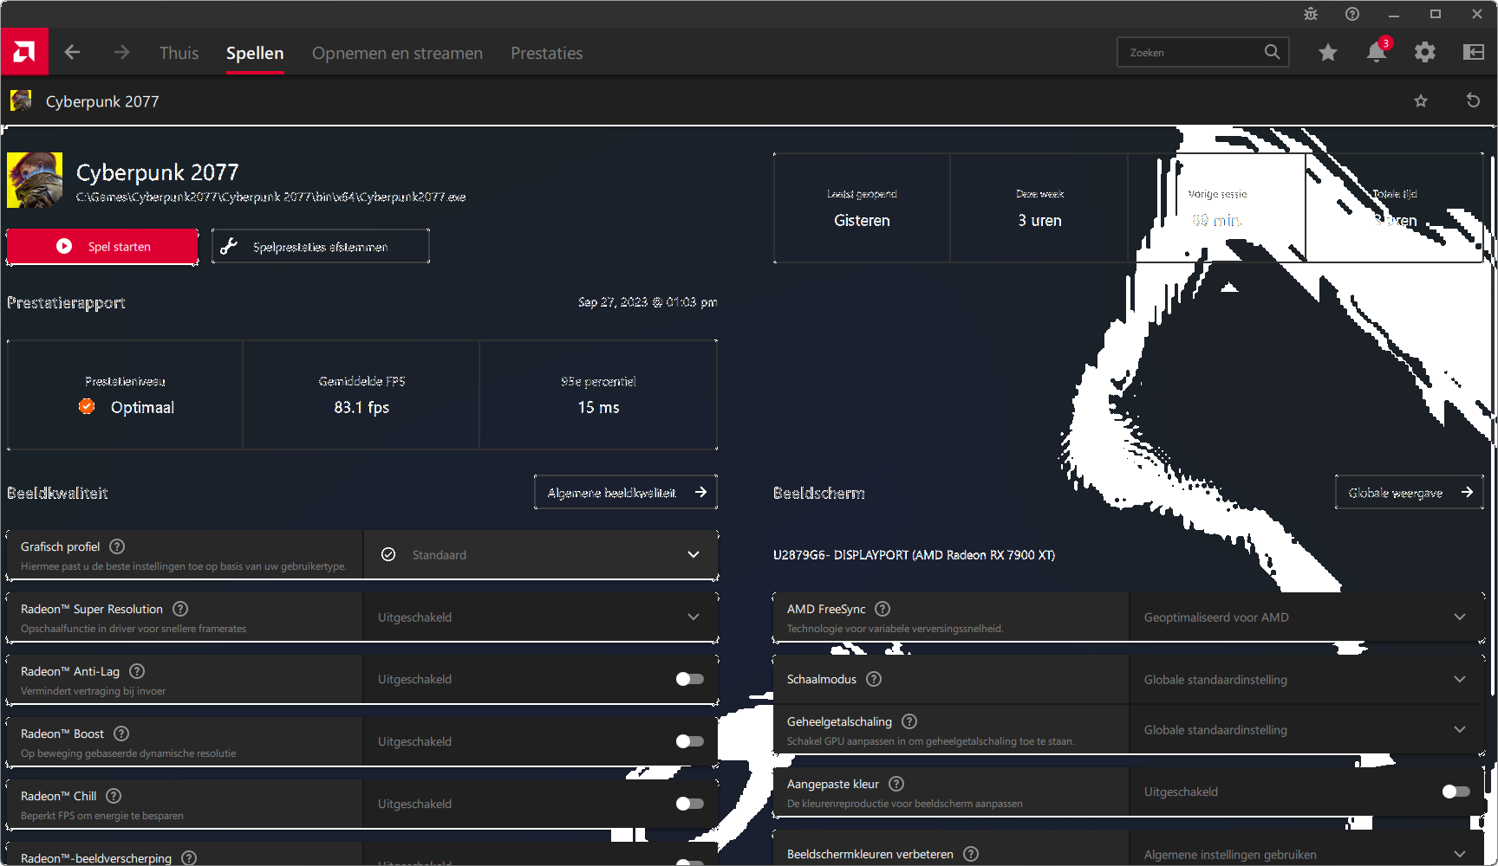Open settings gear icon

tap(1425, 53)
